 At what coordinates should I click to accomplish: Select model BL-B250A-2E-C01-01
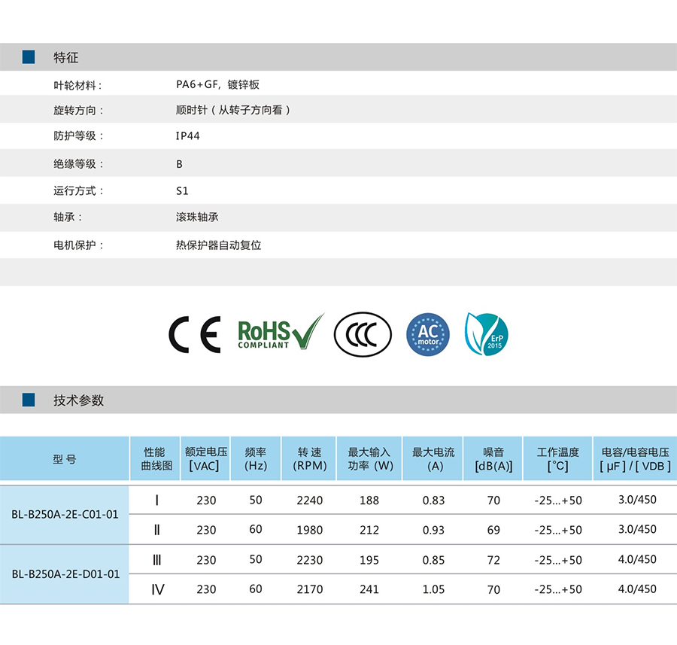pyautogui.click(x=65, y=515)
